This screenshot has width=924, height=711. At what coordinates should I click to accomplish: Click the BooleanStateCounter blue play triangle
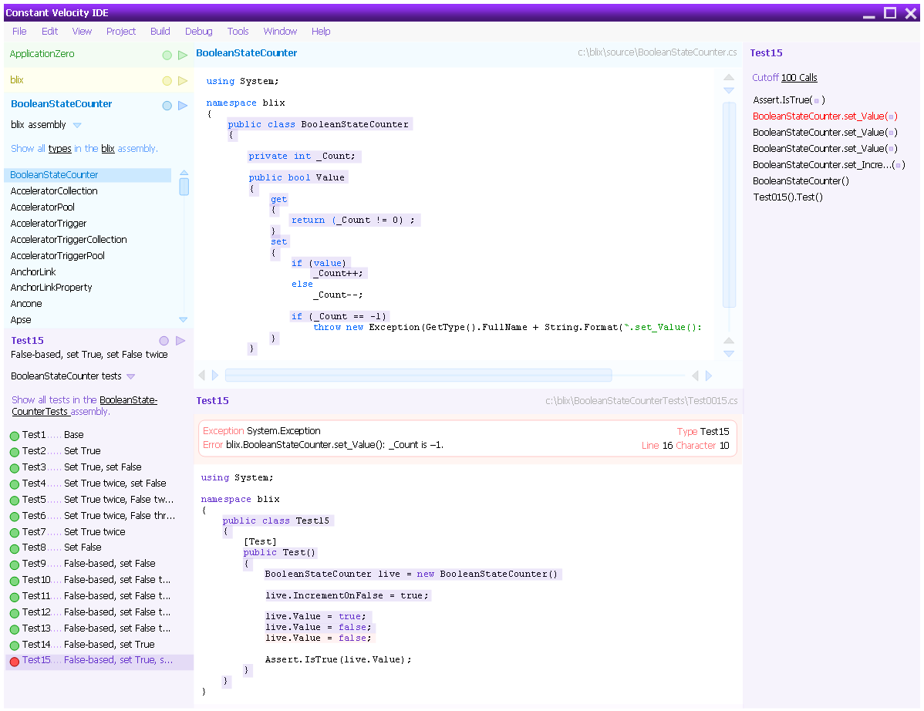[183, 106]
